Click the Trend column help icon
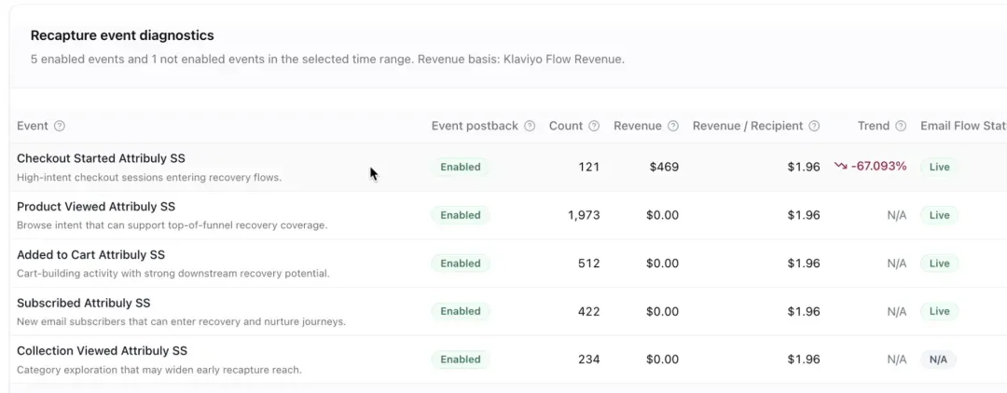The width and height of the screenshot is (1007, 393). (x=901, y=126)
